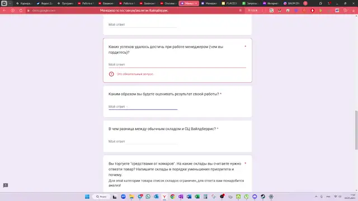
Task: Open the new tab plus button
Action: [305, 3]
